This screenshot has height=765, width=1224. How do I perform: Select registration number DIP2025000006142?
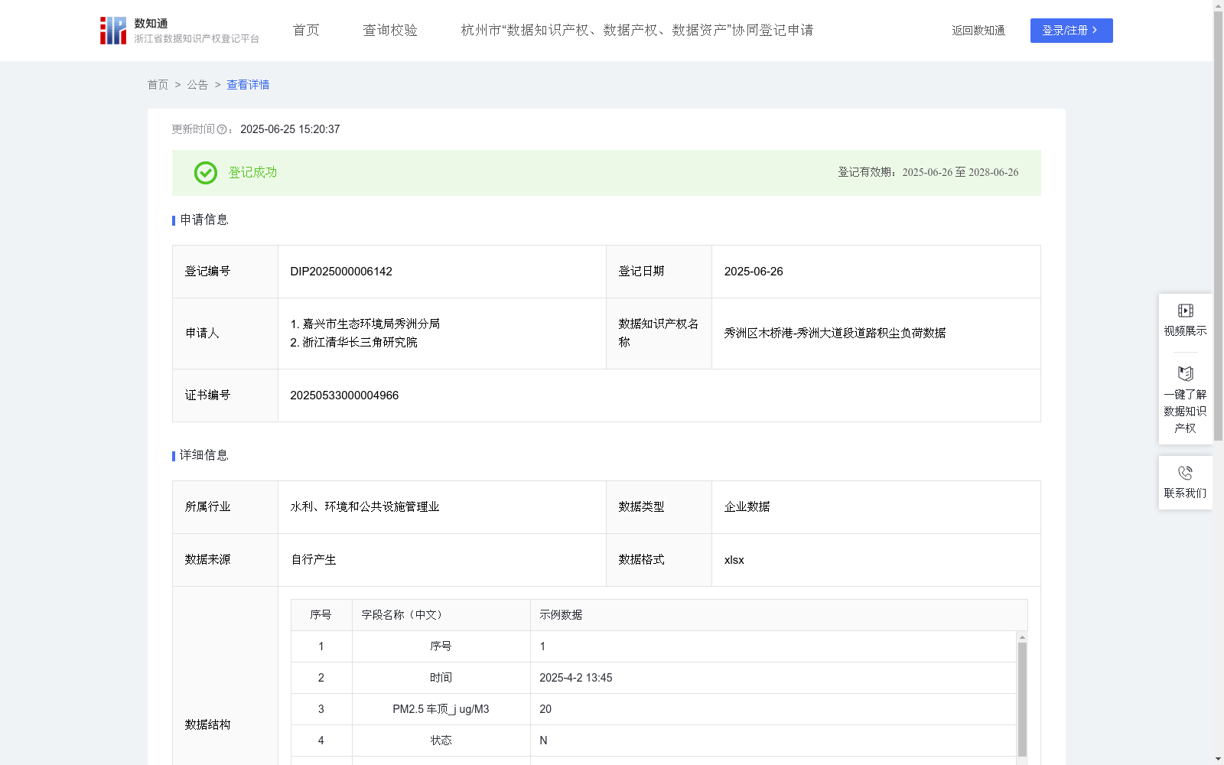pyautogui.click(x=341, y=272)
